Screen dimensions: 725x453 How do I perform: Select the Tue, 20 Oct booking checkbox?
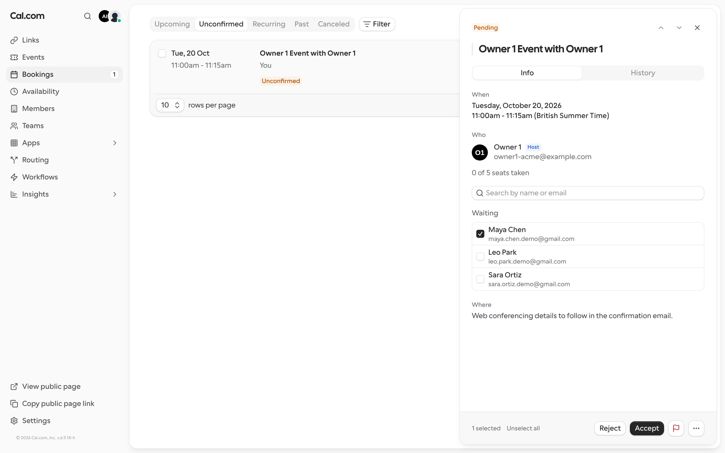(162, 53)
